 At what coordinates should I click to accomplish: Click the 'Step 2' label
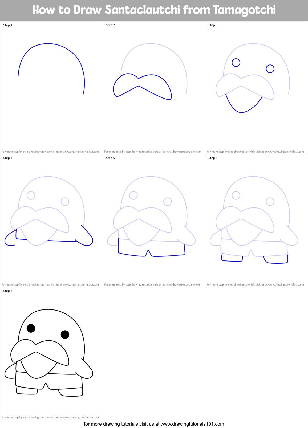110,25
